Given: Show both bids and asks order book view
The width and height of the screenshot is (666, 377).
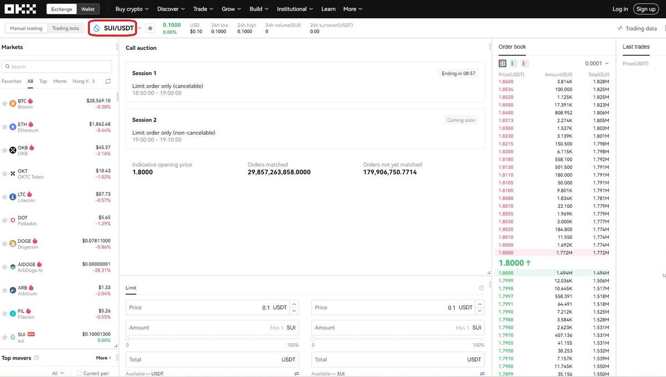Looking at the screenshot, I should [x=502, y=64].
